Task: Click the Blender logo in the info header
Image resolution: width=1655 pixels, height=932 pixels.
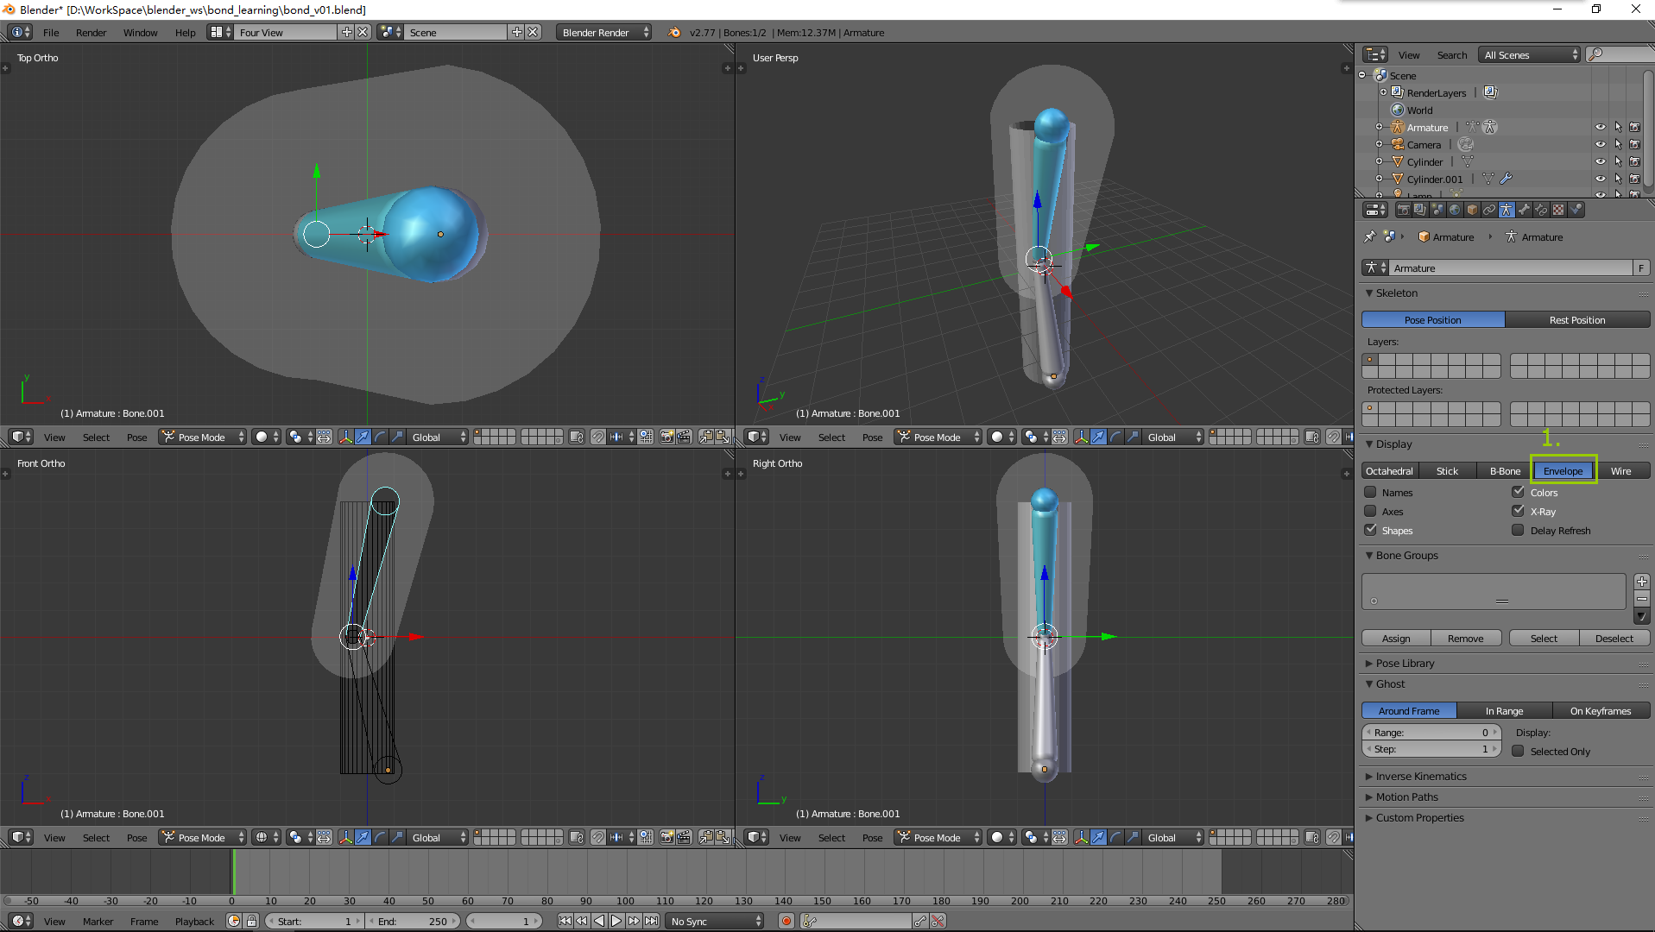Action: point(673,32)
